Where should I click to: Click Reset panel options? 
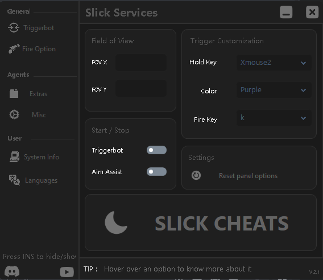[248, 176]
